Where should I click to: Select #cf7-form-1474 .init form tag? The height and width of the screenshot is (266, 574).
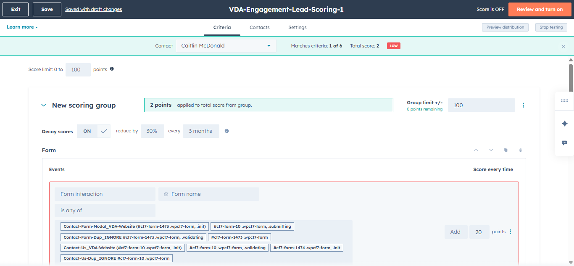coord(307,248)
